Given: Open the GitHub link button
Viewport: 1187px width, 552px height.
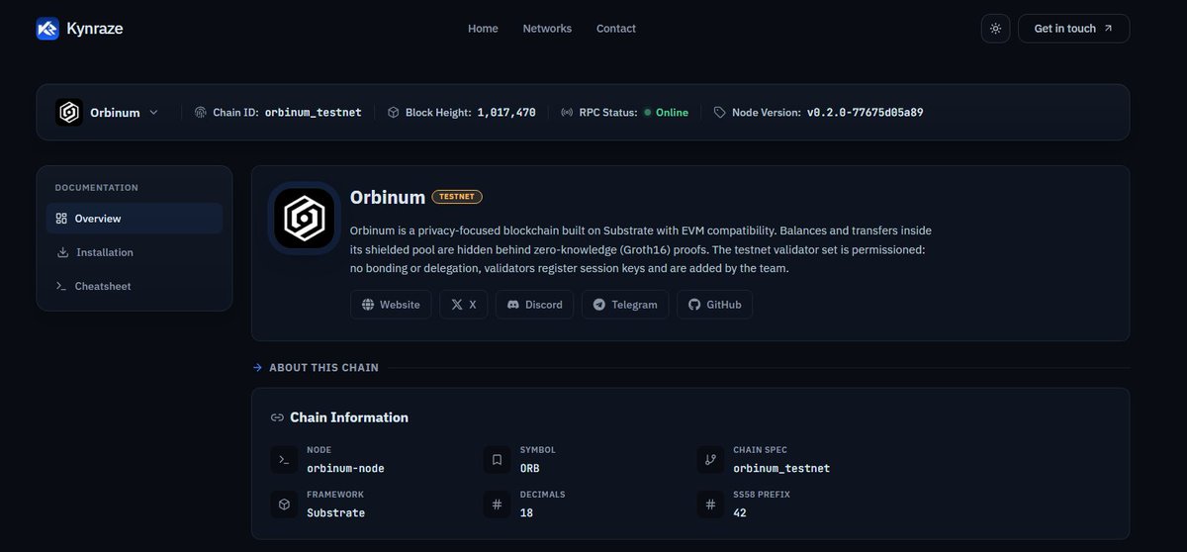Looking at the screenshot, I should pyautogui.click(x=714, y=305).
